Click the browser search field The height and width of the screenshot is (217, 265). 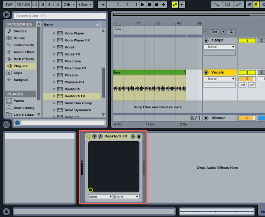coord(59,15)
